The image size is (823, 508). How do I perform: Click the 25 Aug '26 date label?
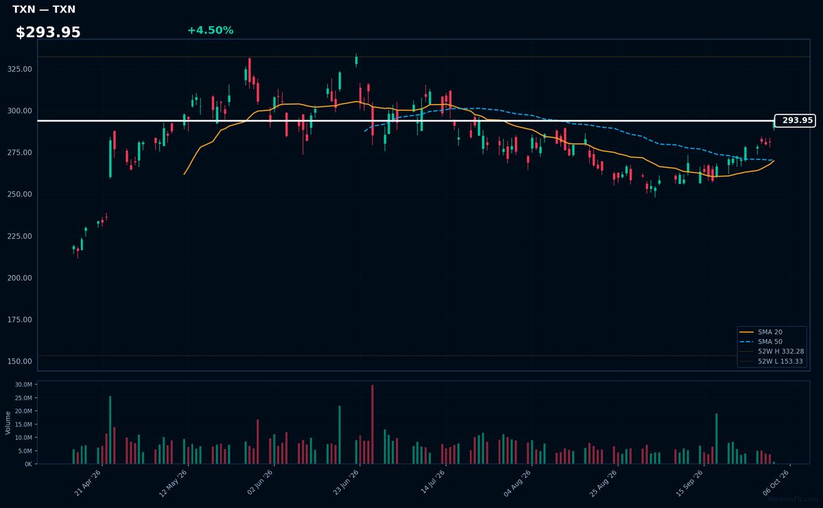(603, 482)
